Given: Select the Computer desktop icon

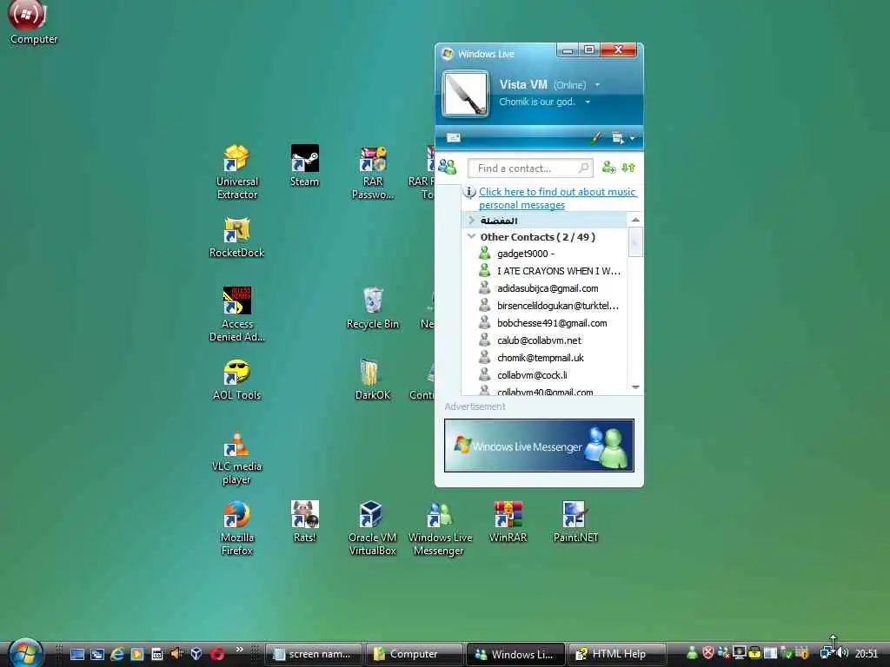Looking at the screenshot, I should 33,23.
